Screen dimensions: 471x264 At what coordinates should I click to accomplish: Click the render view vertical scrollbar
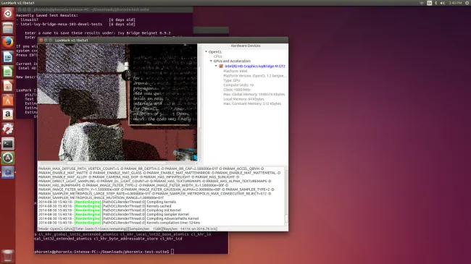coord(199,102)
